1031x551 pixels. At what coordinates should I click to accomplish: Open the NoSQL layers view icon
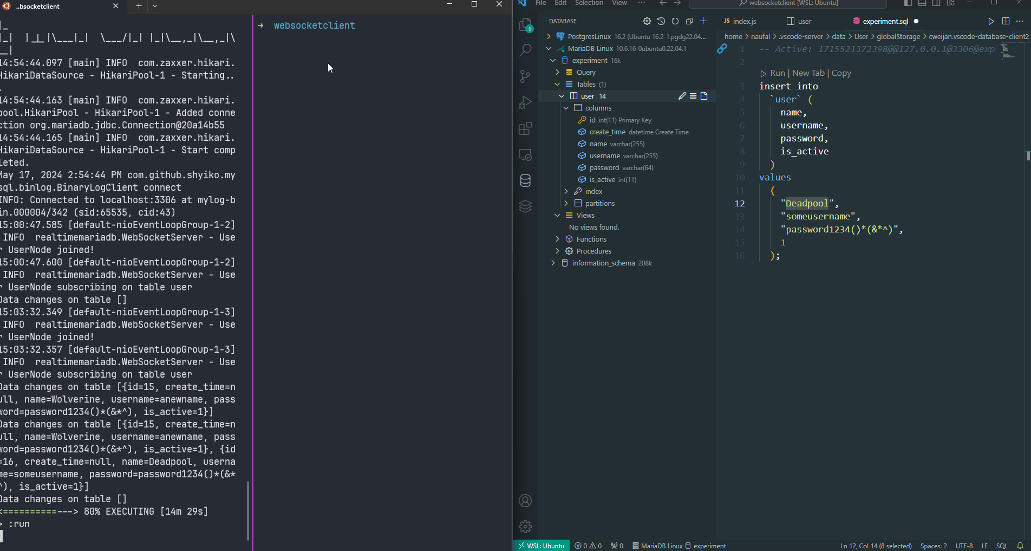(525, 206)
